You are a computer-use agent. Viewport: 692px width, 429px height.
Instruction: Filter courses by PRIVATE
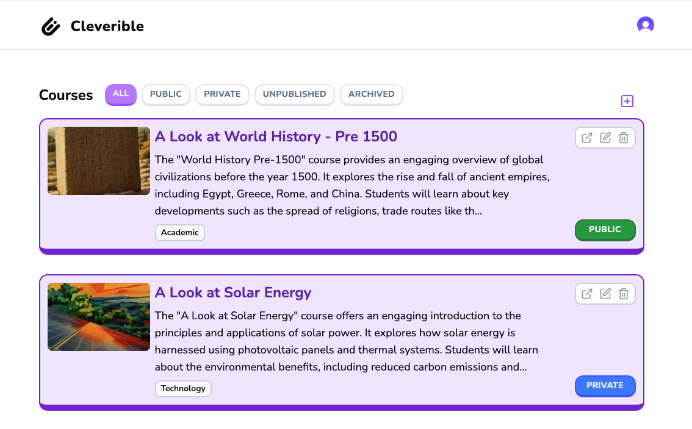[222, 94]
